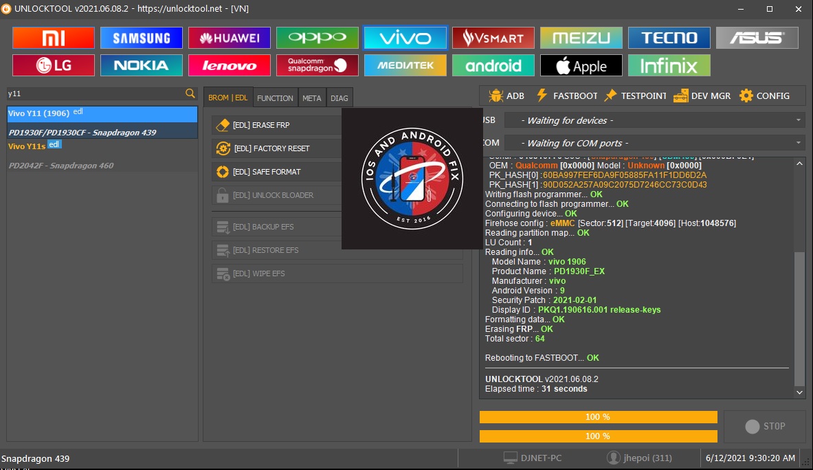Screen dimensions: 813x470
Task: Select the MediaTek brand tile
Action: pyautogui.click(x=405, y=65)
